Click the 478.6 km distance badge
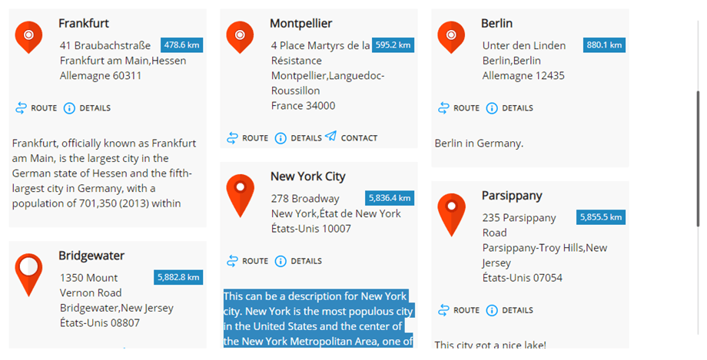 [x=181, y=45]
